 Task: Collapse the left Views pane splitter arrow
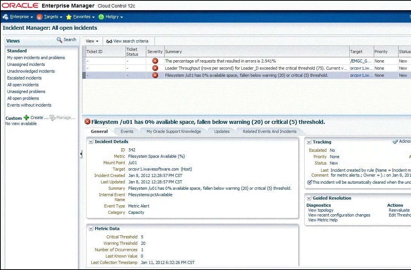click(x=81, y=154)
